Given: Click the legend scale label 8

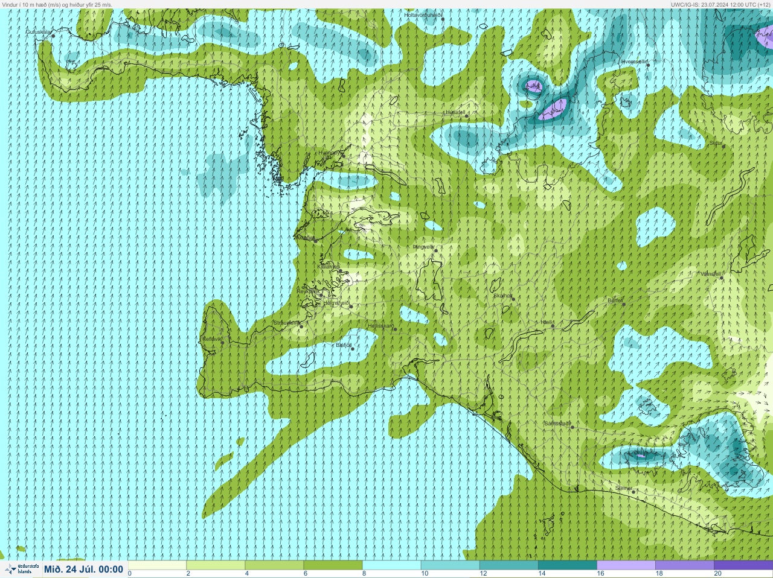Looking at the screenshot, I should (x=364, y=574).
